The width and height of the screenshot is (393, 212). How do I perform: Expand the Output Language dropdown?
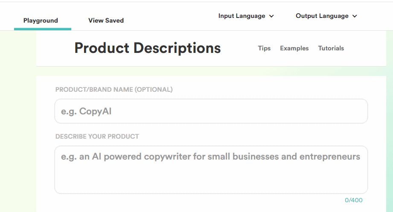[326, 16]
